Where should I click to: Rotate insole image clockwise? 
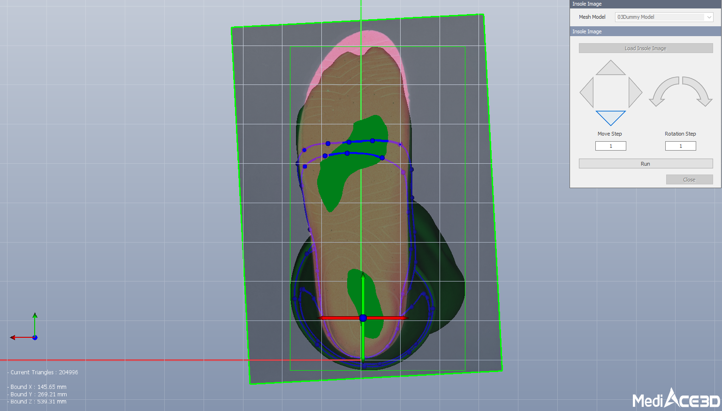(x=698, y=91)
